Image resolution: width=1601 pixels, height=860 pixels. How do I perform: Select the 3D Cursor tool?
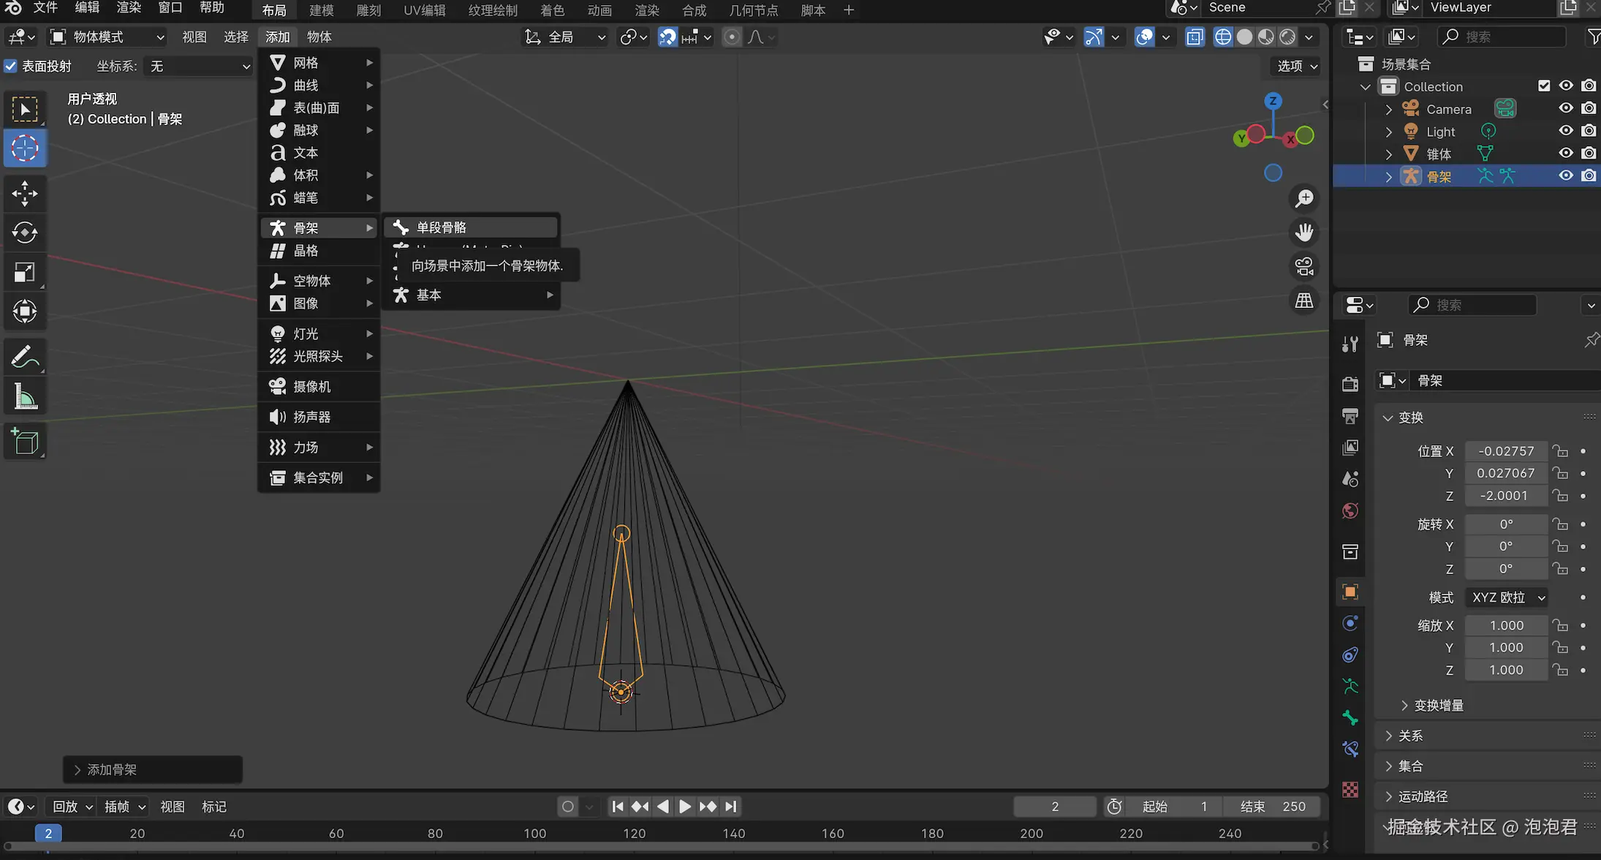pyautogui.click(x=25, y=148)
